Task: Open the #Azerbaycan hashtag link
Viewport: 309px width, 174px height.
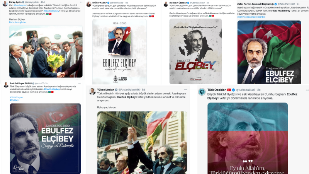Action: tap(20, 5)
